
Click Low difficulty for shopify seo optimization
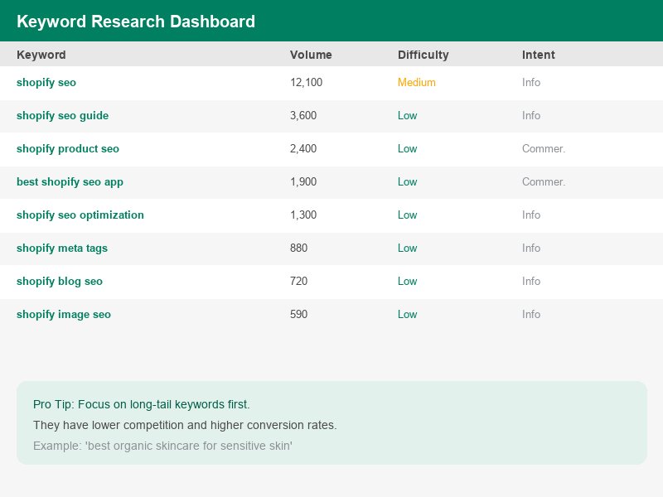coord(407,215)
